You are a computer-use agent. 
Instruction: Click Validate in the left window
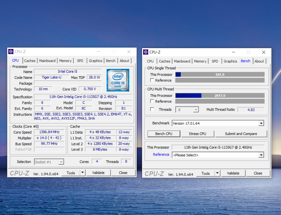(98, 173)
